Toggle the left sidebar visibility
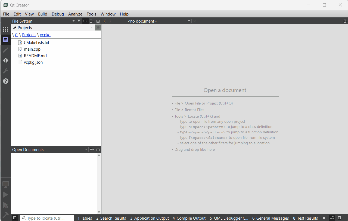This screenshot has width=348, height=221. (x=14, y=218)
